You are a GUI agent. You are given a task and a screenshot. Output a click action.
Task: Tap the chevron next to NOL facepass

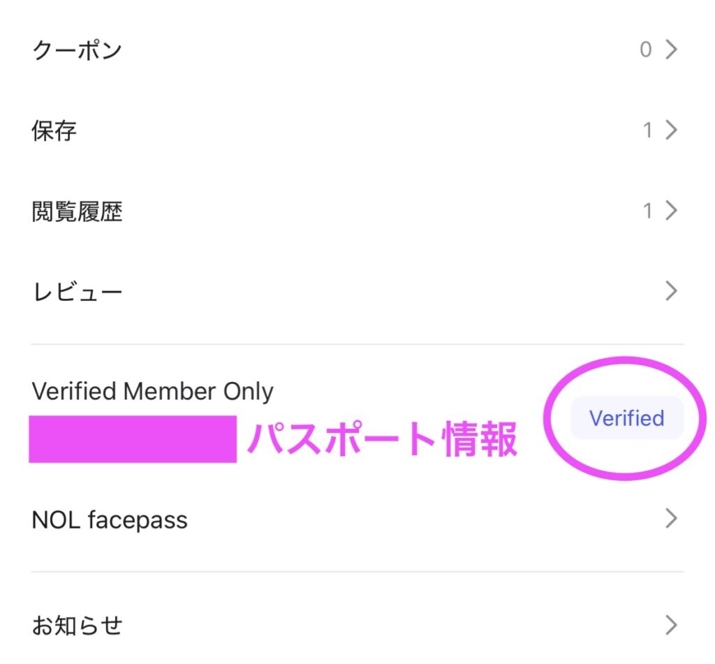point(671,519)
